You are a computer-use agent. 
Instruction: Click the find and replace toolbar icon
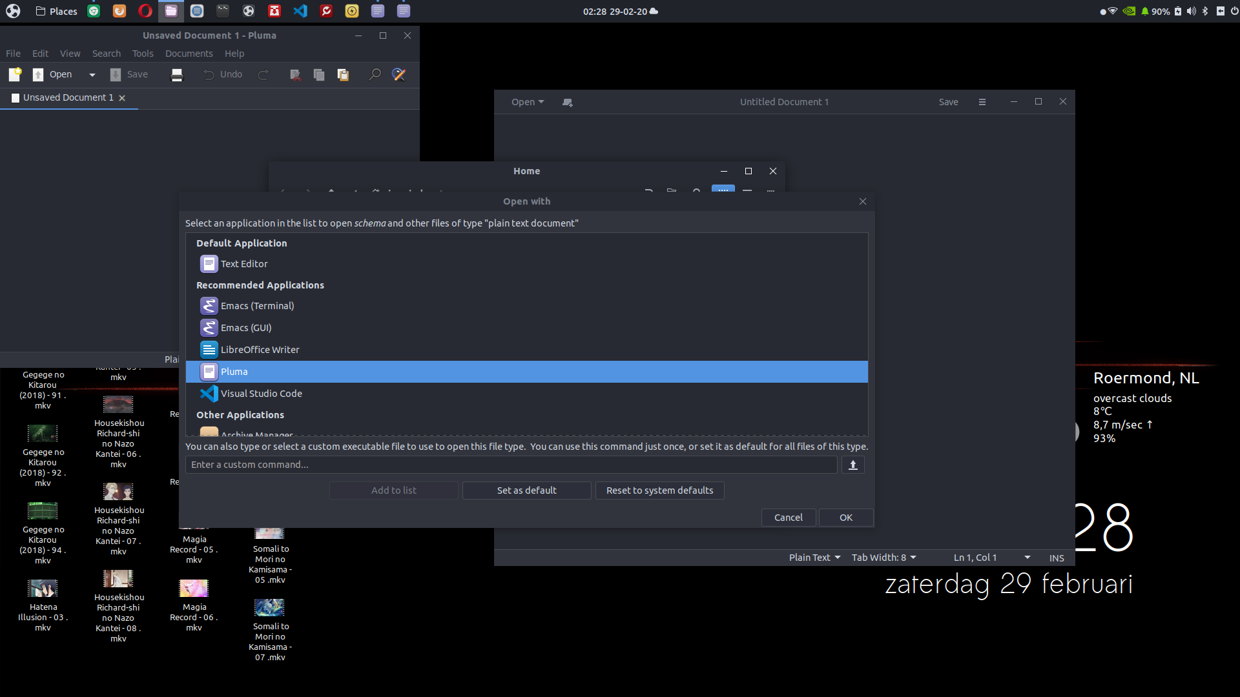tap(399, 75)
